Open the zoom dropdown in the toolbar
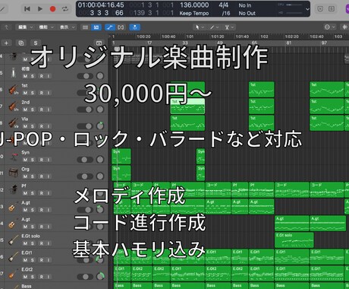 tap(330, 27)
